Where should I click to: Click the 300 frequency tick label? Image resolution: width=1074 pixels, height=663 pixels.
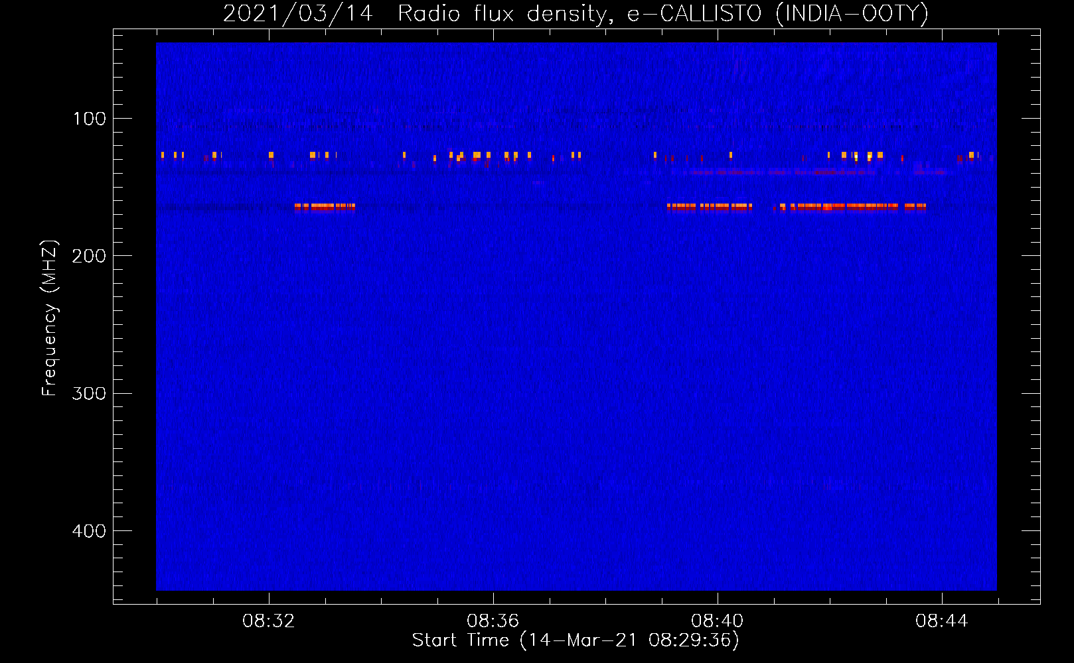[89, 394]
